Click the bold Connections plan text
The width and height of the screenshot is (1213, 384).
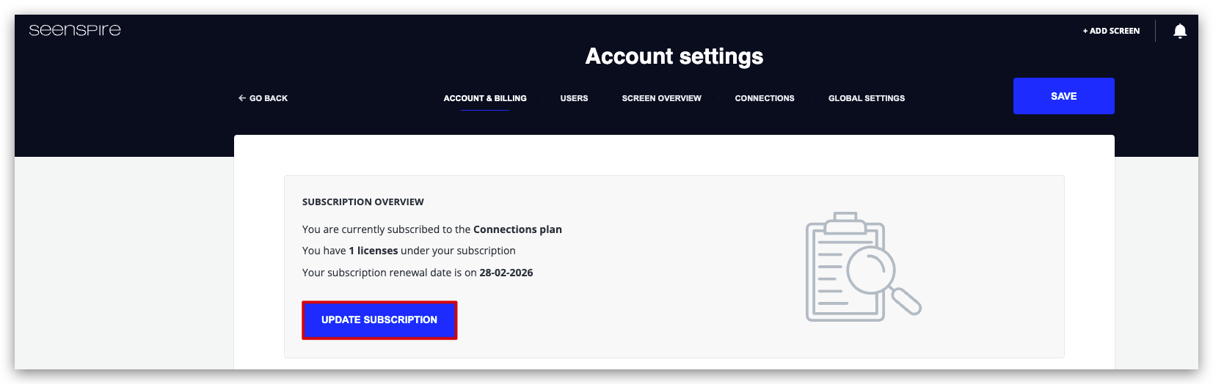point(517,229)
